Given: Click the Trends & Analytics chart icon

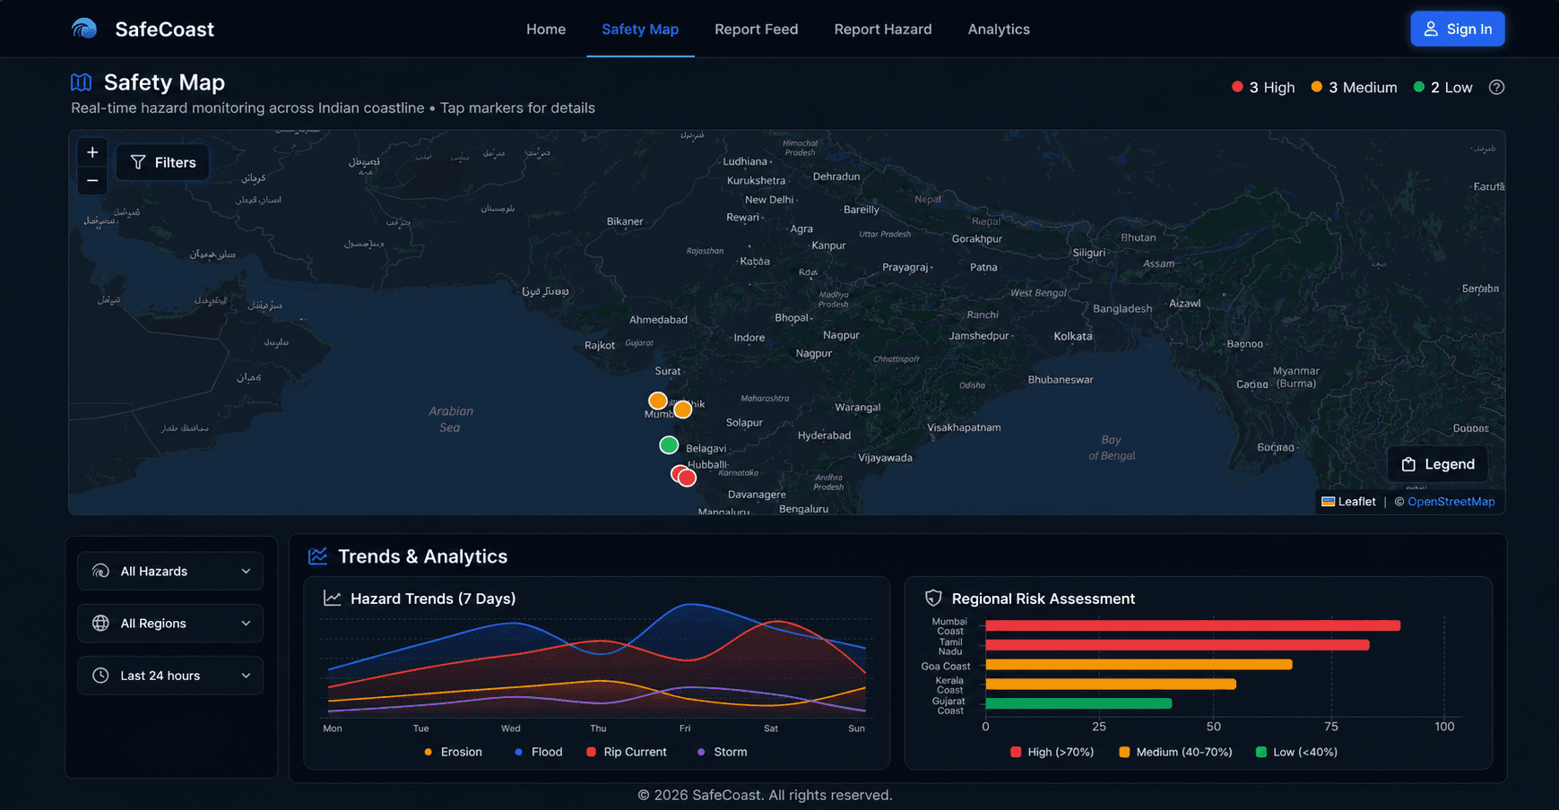Looking at the screenshot, I should point(317,556).
